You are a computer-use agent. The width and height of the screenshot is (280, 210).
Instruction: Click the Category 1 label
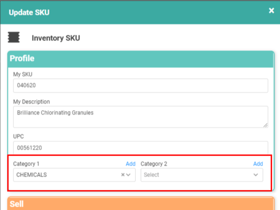pyautogui.click(x=26, y=164)
